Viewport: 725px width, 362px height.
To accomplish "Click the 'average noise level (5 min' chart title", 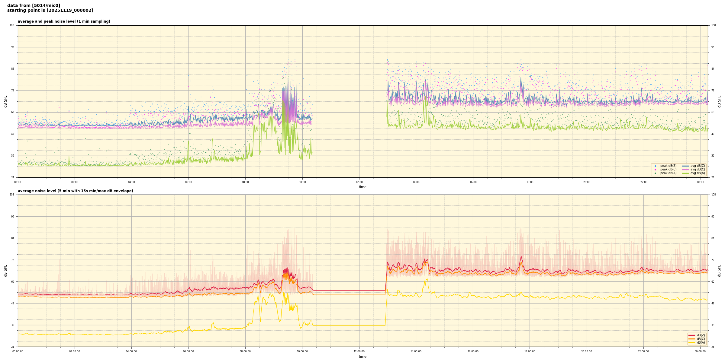I will [75, 191].
